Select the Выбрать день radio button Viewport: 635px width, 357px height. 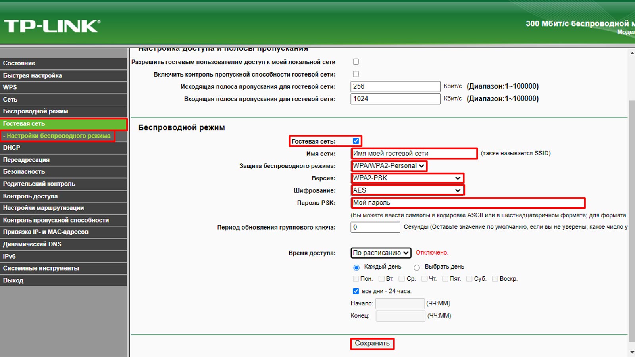(x=417, y=267)
